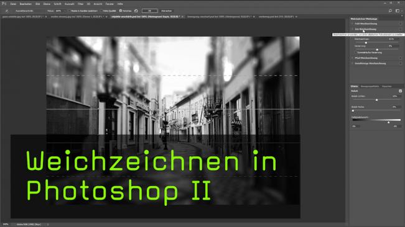Viewport: 405px width, 227px height.
Task: Open the Ebene menu
Action: pos(47,4)
